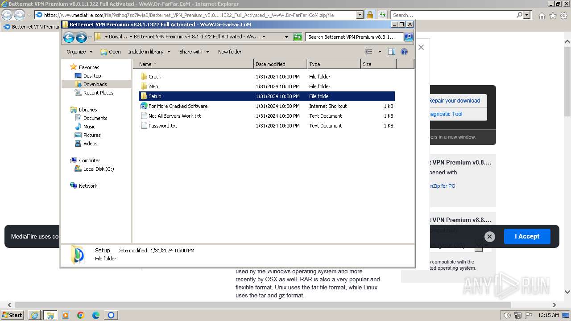Image resolution: width=571 pixels, height=321 pixels.
Task: Open Music library
Action: coord(89,127)
